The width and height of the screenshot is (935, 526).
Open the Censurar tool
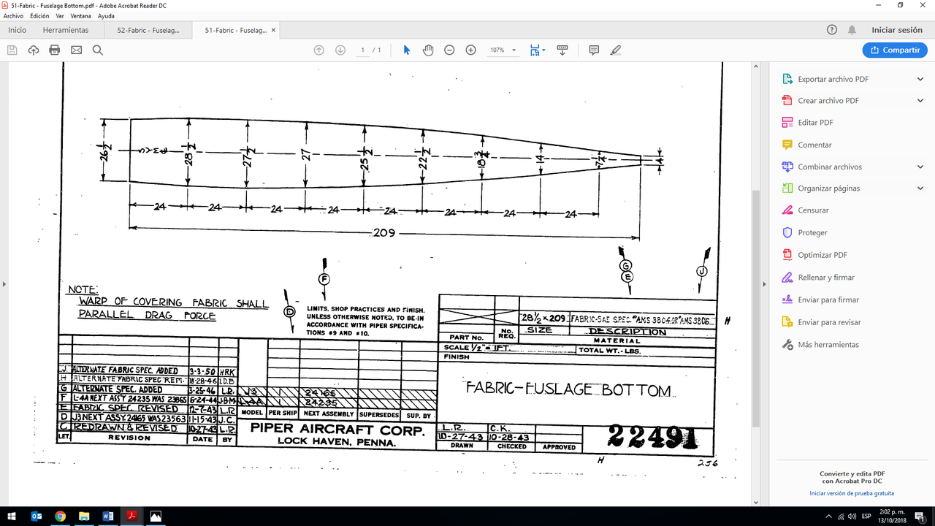(x=813, y=210)
